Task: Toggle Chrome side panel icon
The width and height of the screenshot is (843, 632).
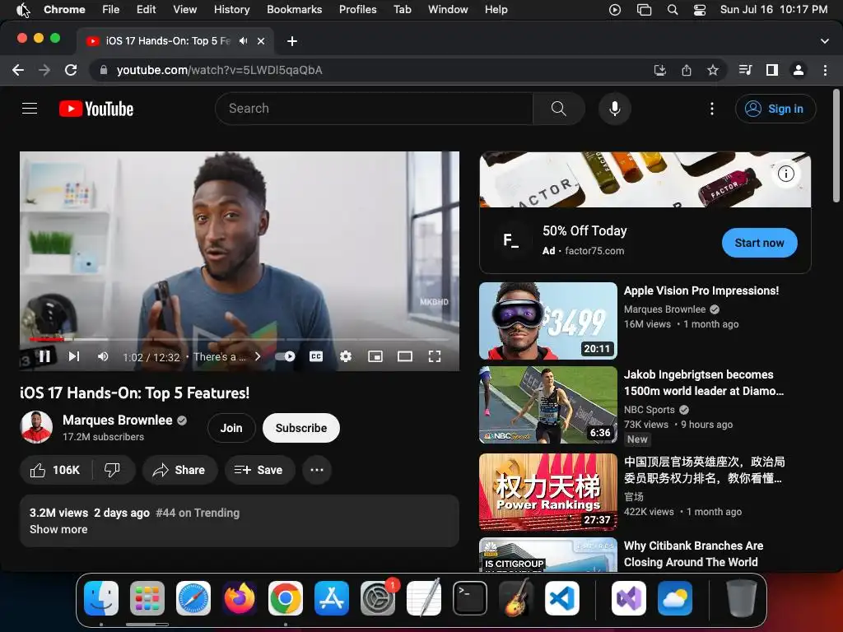Action: click(772, 70)
